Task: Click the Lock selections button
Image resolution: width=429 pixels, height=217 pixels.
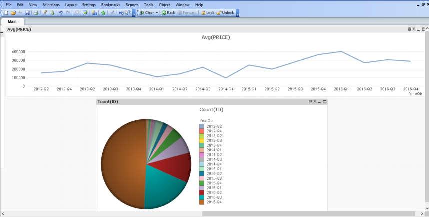Action: (208, 13)
